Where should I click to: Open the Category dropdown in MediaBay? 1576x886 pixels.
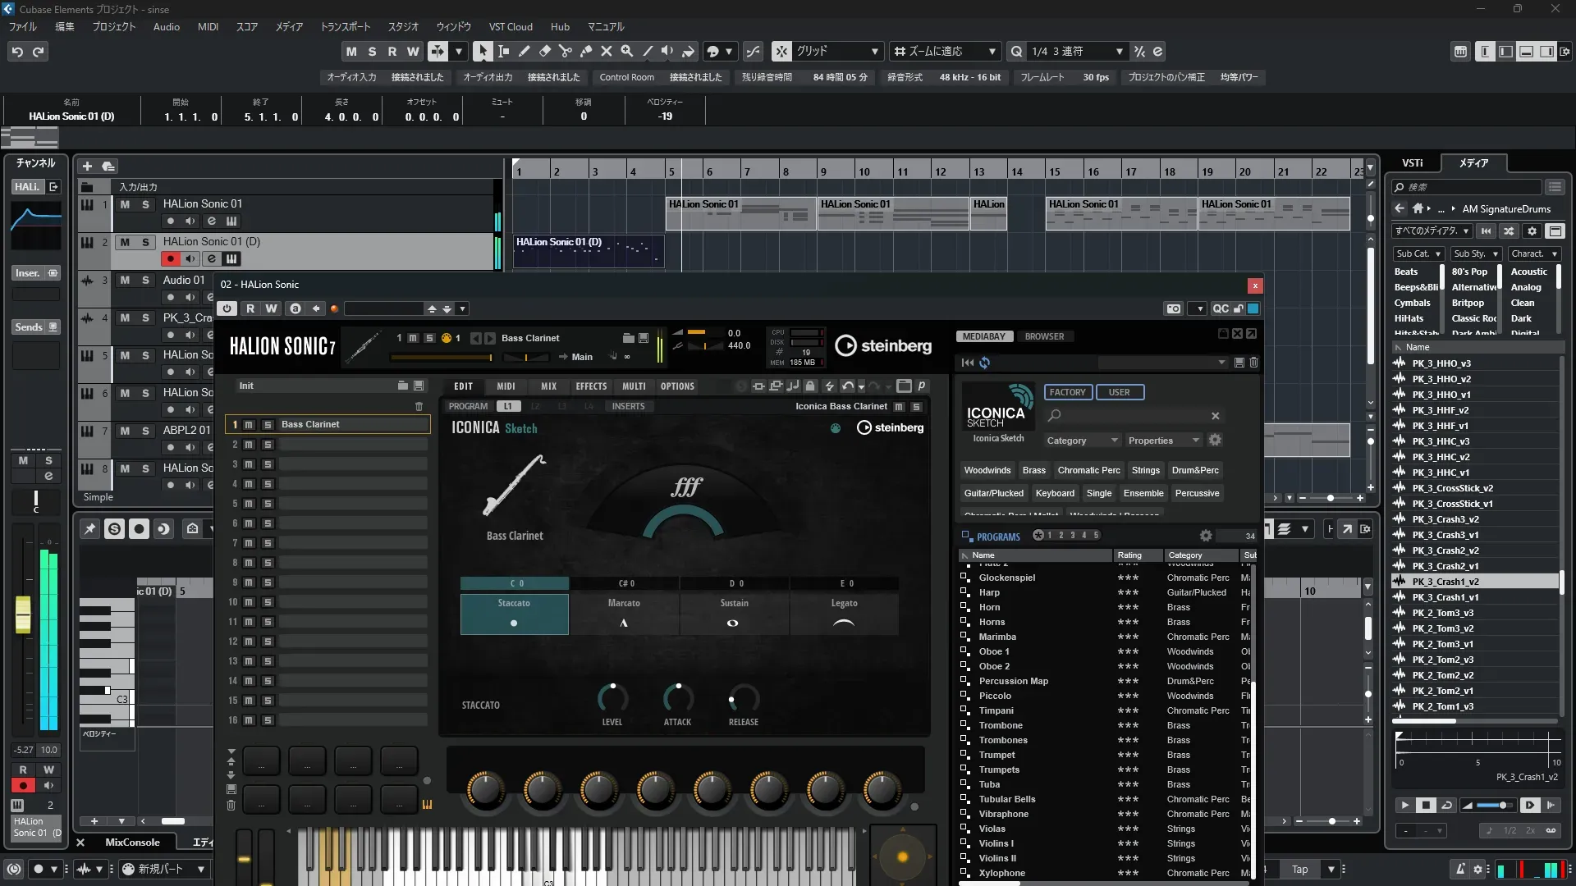[x=1081, y=441]
